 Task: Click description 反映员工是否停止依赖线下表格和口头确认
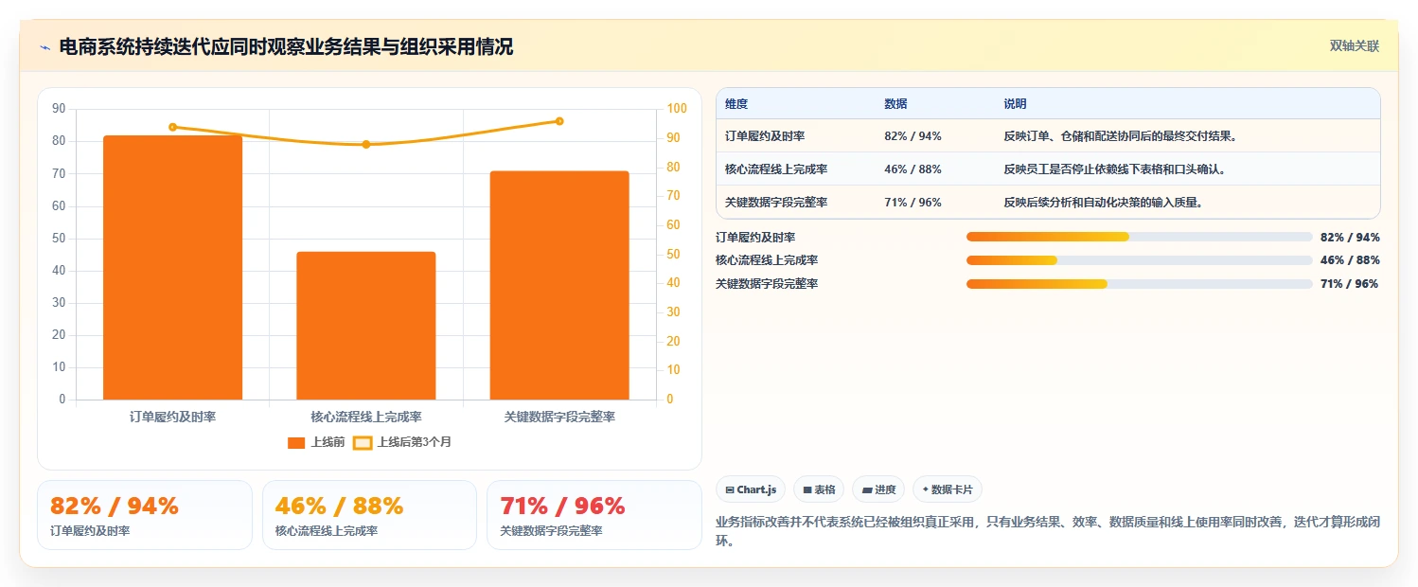(1115, 169)
